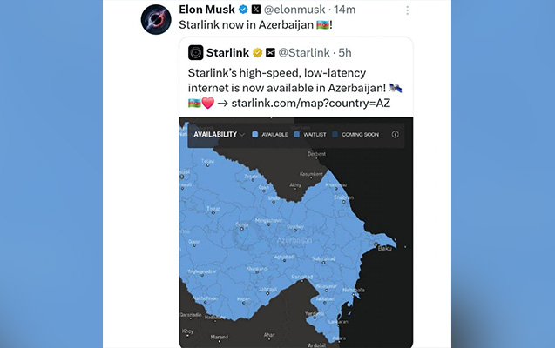Click the Coming Soon color swatch
This screenshot has width=555, height=348.
click(x=335, y=134)
